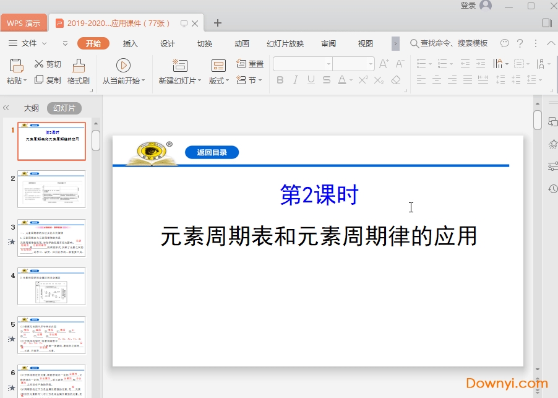Open the Paste (粘贴) dropdown arrow

25,80
